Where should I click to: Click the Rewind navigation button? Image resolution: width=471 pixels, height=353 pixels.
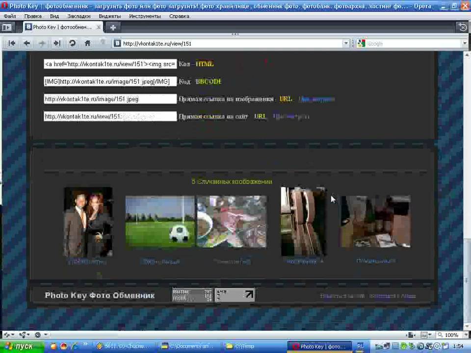click(12, 44)
